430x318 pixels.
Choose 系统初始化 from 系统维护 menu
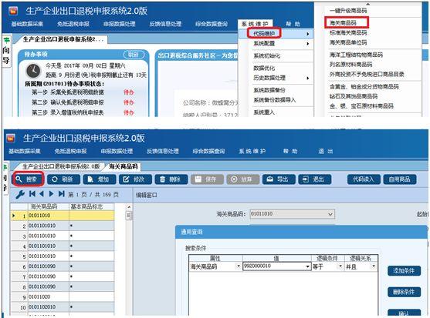267,55
